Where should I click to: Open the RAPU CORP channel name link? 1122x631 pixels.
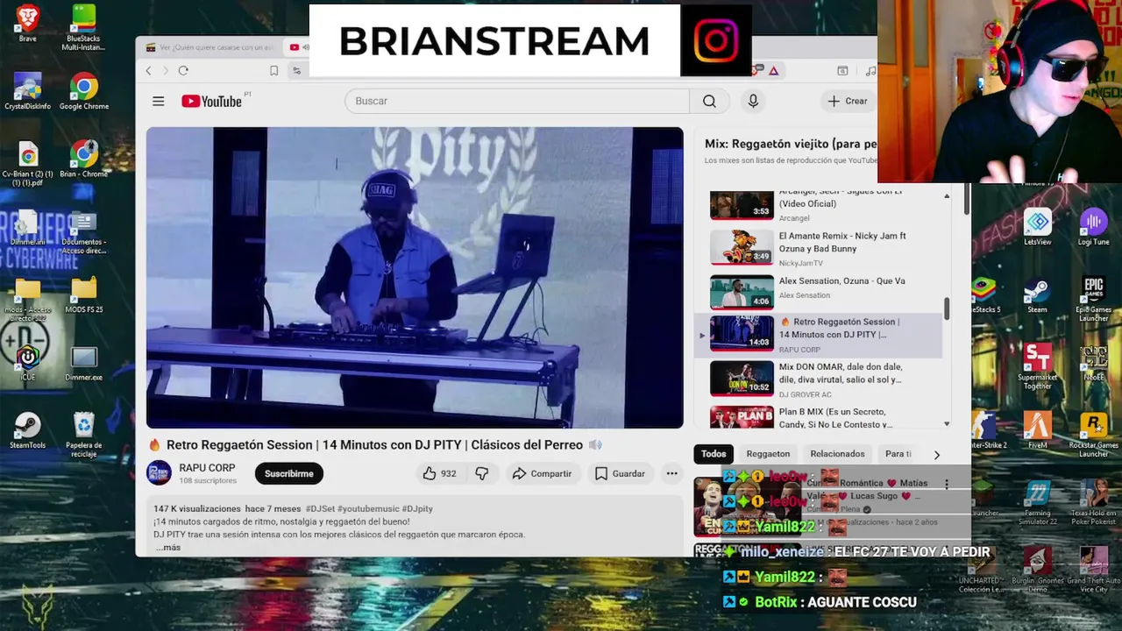pos(207,468)
